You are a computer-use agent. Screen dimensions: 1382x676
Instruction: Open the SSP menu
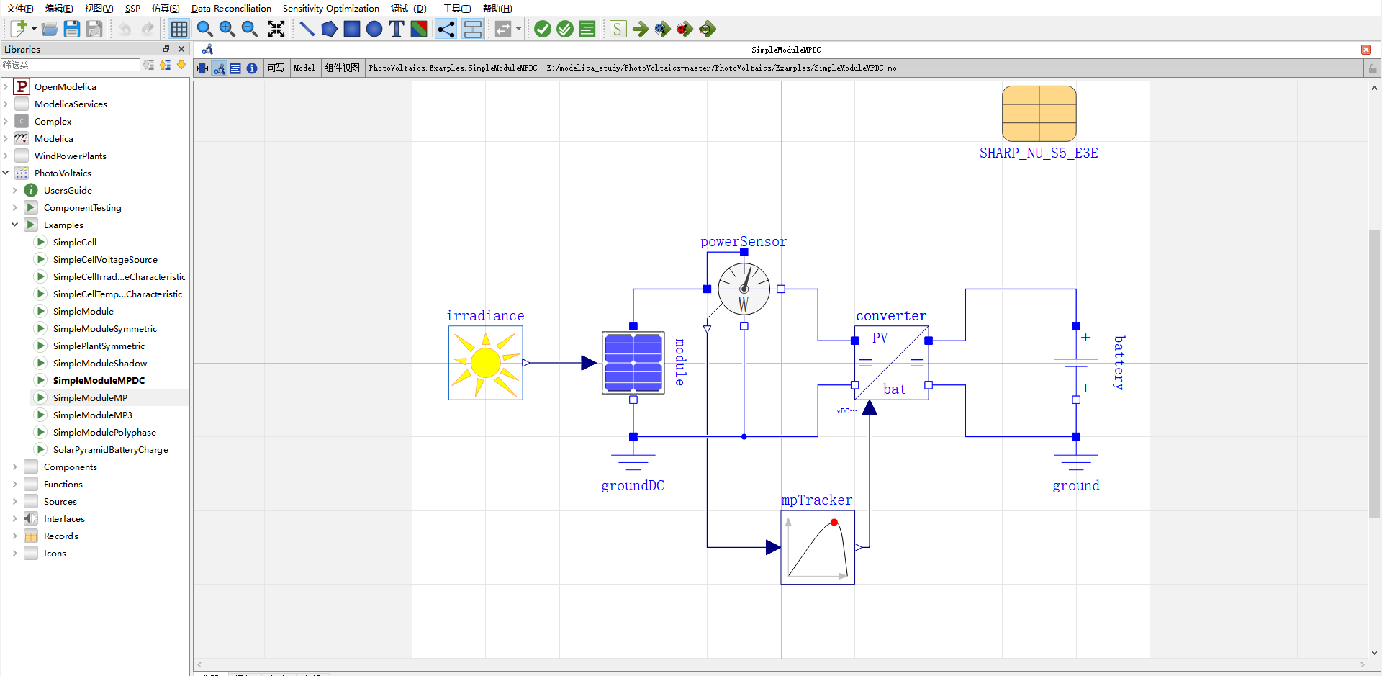(x=132, y=9)
